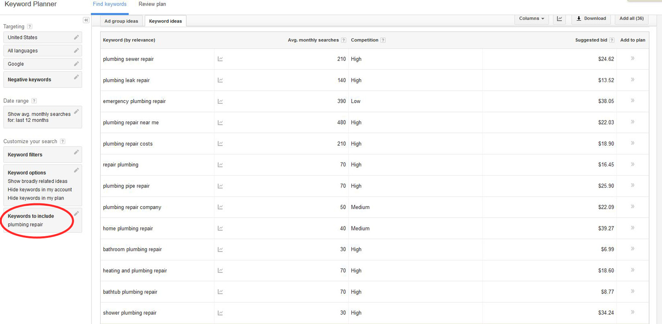Click the Add all (36) button
This screenshot has width=662, height=324.
(631, 19)
